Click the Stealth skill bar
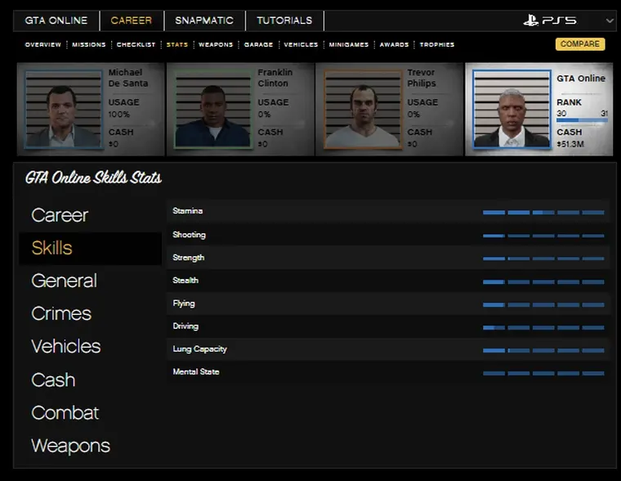The width and height of the screenshot is (621, 481). click(x=543, y=282)
